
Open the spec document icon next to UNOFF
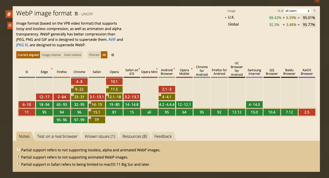76,14
